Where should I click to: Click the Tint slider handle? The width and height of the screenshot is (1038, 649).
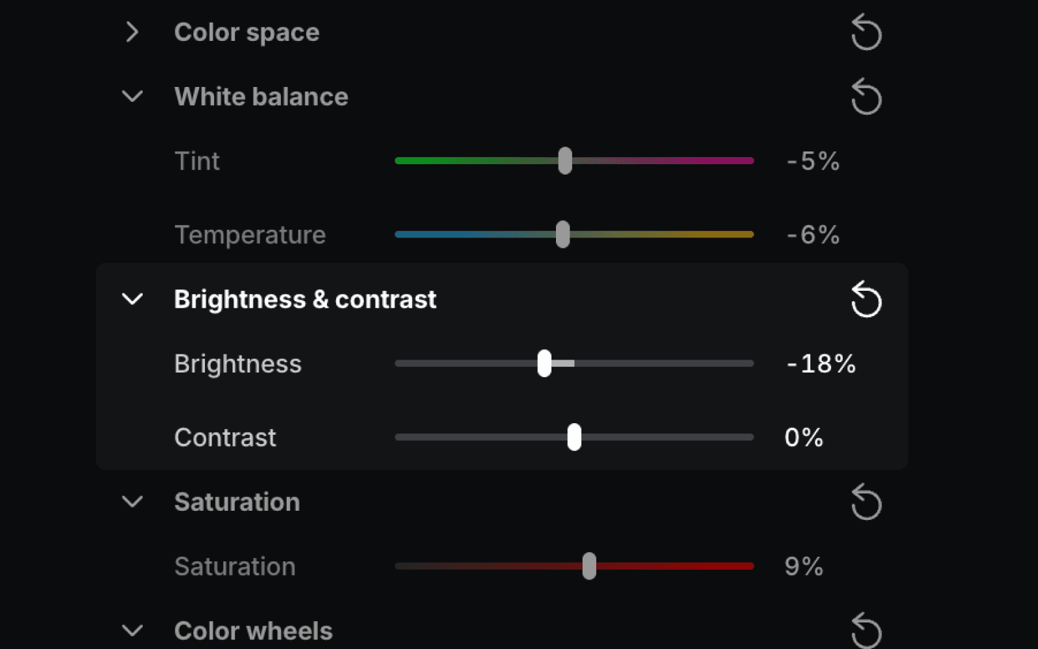pos(565,160)
